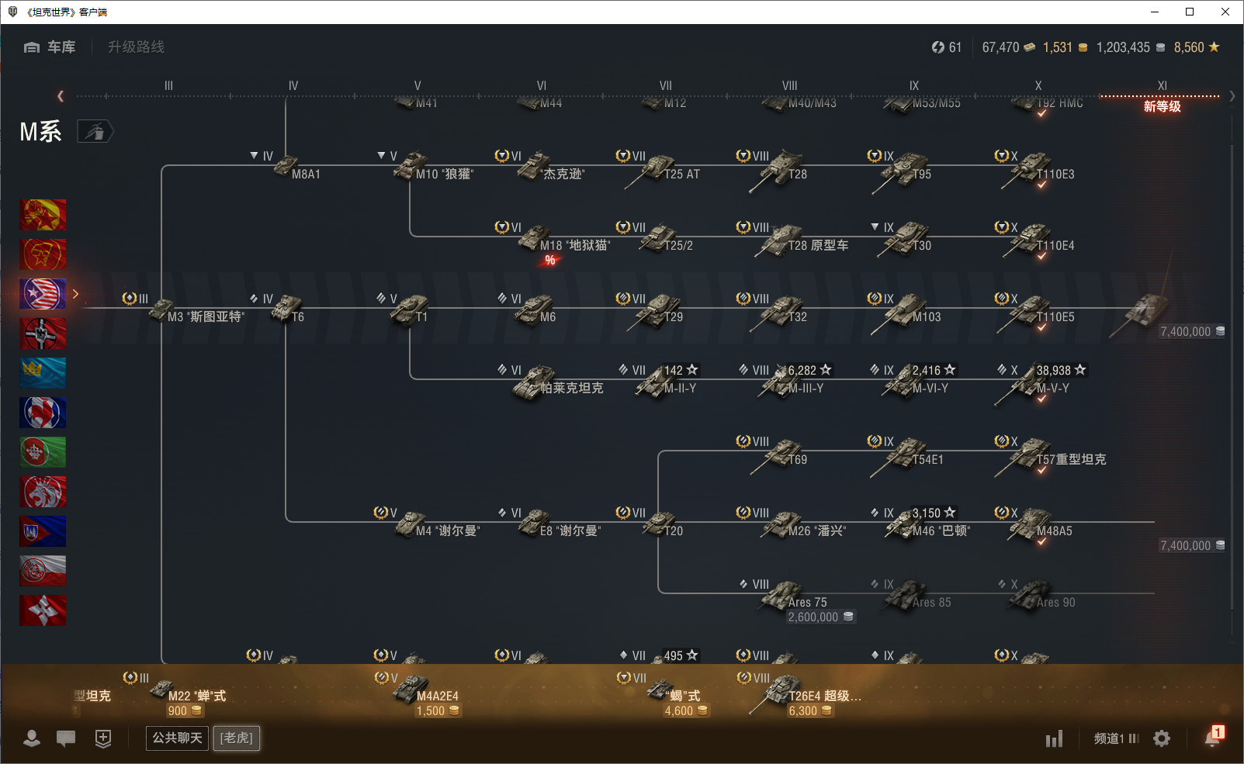The width and height of the screenshot is (1244, 764).
Task: Select the red nation flag with crowned lion
Action: 43,492
